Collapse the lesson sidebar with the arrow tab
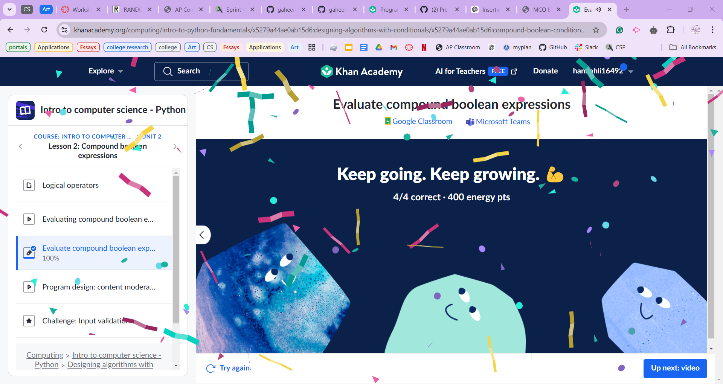Image resolution: width=723 pixels, height=384 pixels. (x=203, y=235)
